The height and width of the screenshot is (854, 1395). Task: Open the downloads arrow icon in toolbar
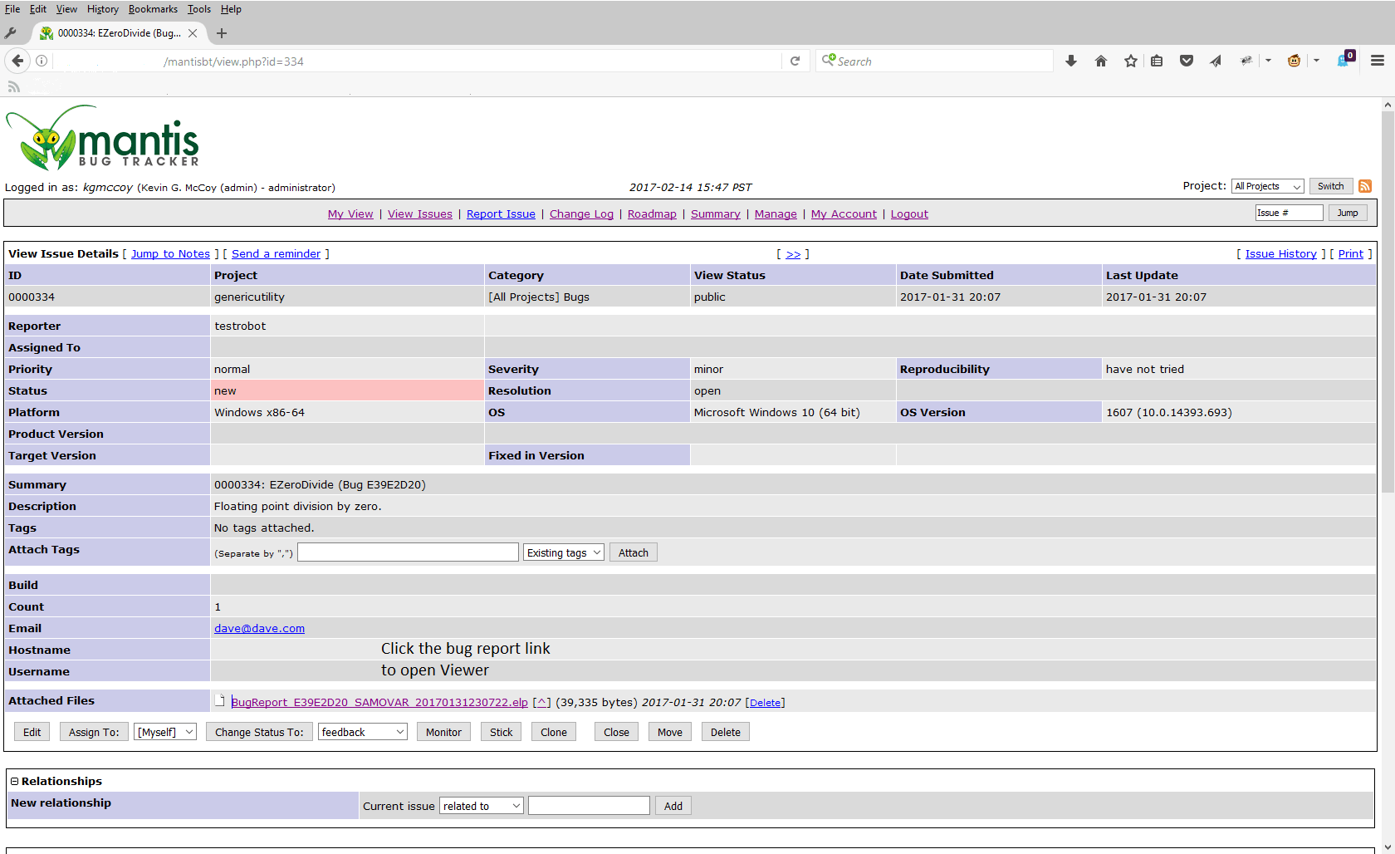(x=1071, y=61)
